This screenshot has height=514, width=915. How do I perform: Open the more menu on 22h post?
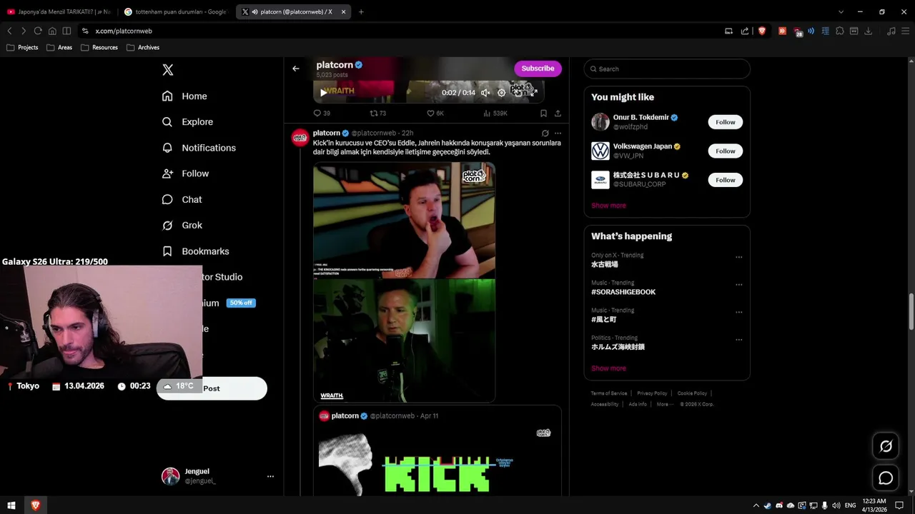[558, 133]
